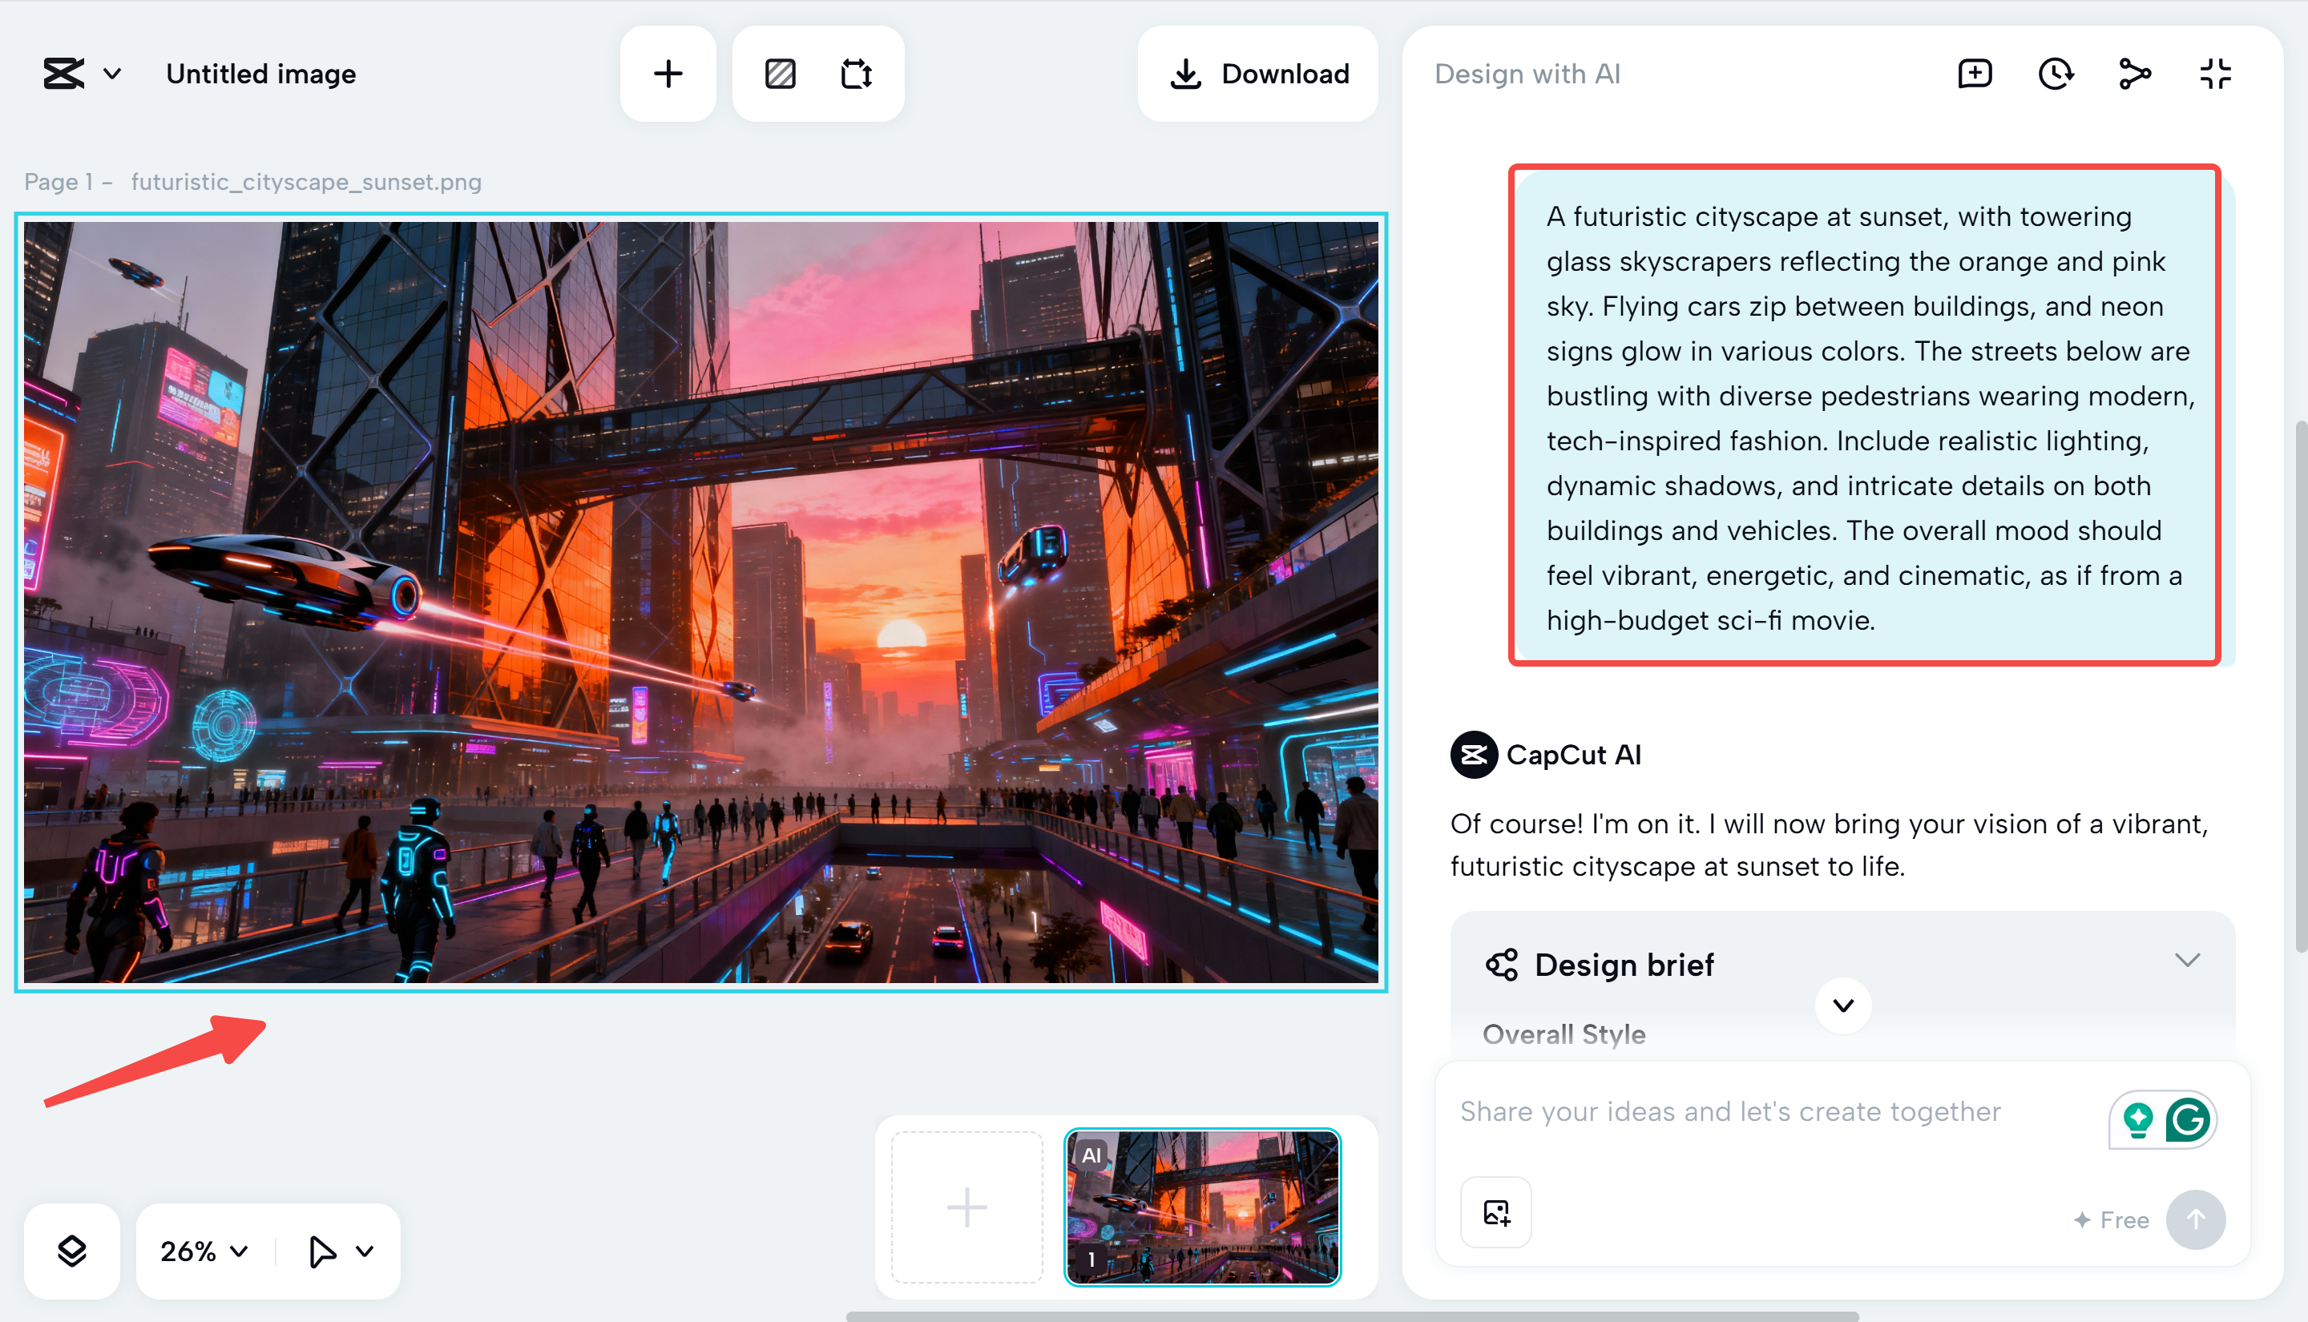Collapse the Design brief section
Image resolution: width=2308 pixels, height=1322 pixels.
(2187, 961)
